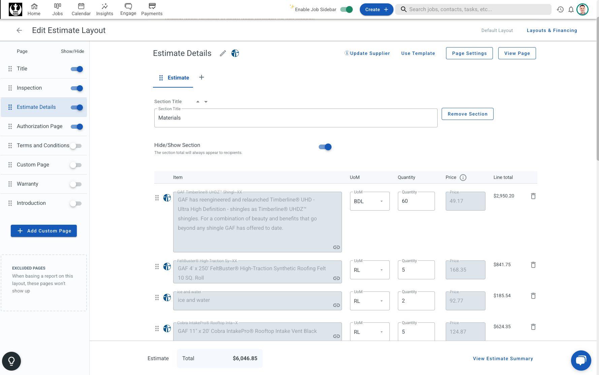Edit the Estimate Details title with pencil

[223, 53]
